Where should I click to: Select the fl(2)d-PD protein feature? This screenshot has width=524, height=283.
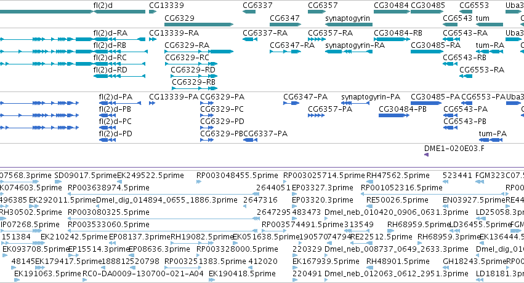pyautogui.click(x=107, y=140)
